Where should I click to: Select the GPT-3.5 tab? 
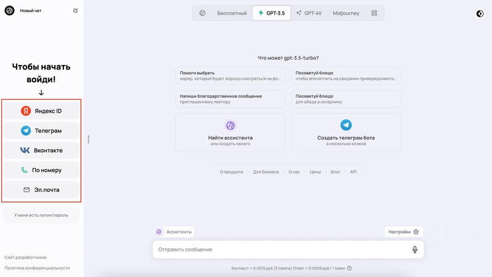click(271, 13)
